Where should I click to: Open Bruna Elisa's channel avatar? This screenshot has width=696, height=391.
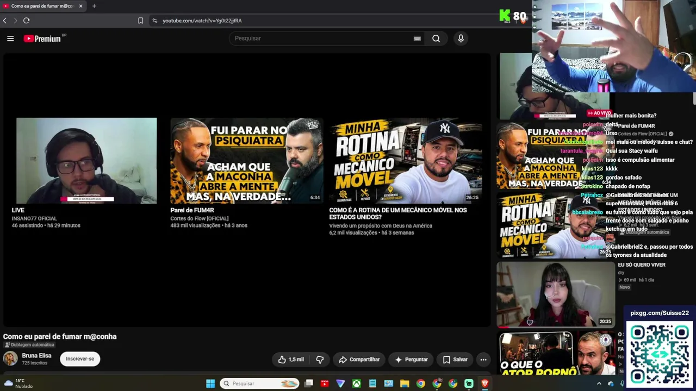point(10,358)
